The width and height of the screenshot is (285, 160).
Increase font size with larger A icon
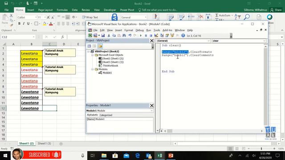(x=49, y=17)
